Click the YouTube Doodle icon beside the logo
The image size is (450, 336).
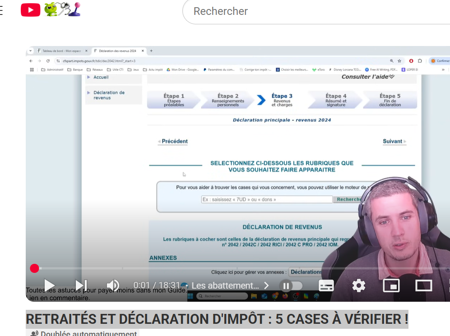click(62, 10)
